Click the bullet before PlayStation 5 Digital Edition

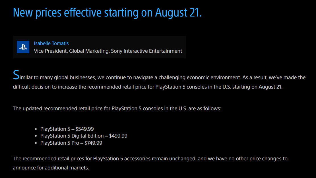[x=36, y=136]
